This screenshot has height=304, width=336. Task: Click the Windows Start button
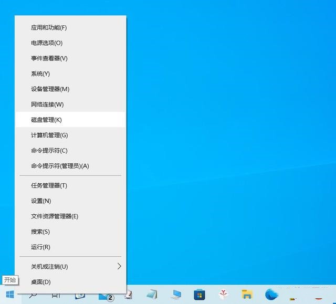pyautogui.click(x=10, y=295)
